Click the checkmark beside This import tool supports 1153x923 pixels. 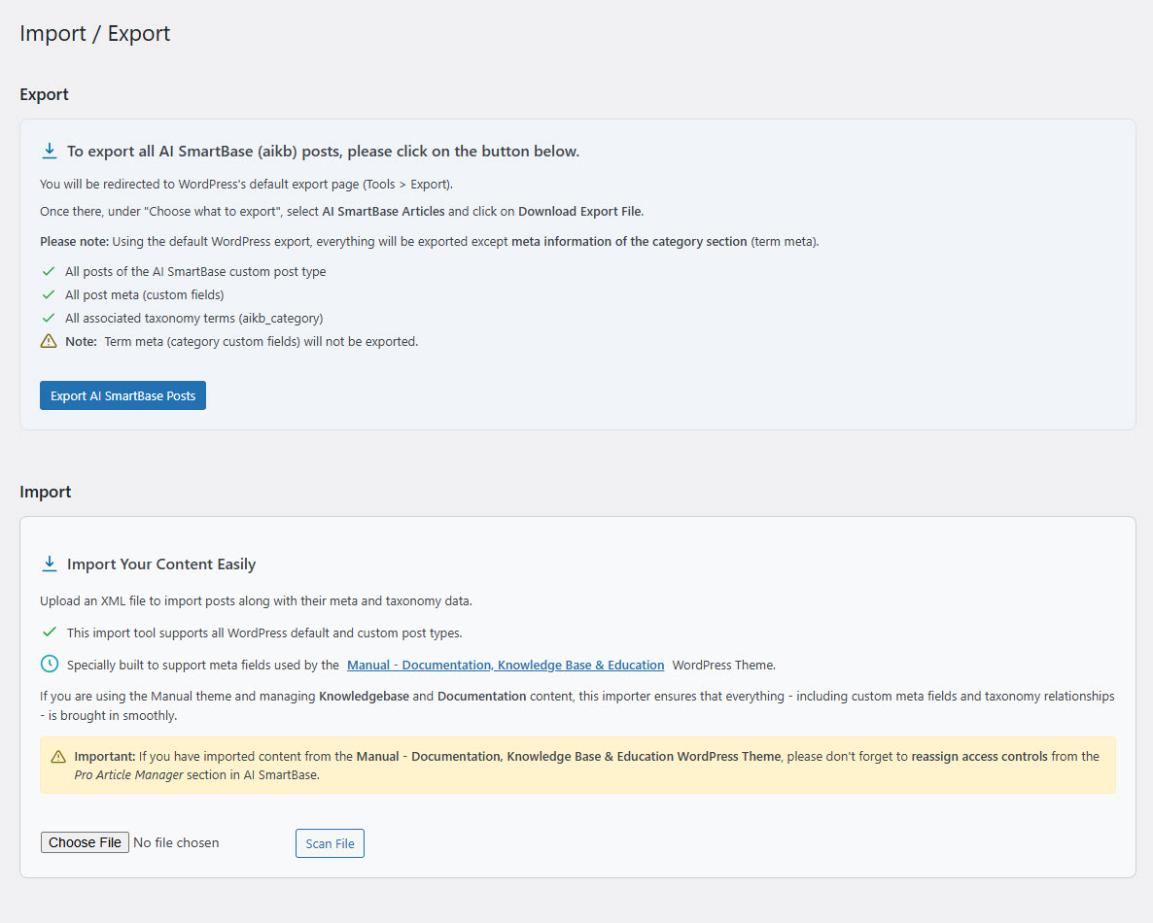point(50,632)
